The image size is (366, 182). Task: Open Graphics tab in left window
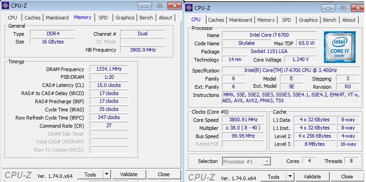pos(125,18)
